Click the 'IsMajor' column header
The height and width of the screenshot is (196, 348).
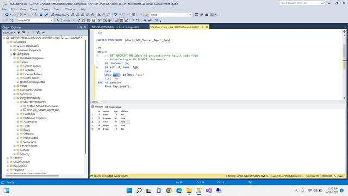[125, 111]
